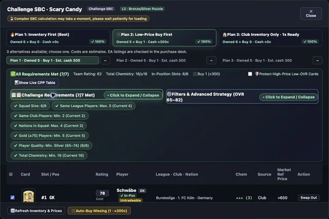
Task: Click Total Chemistry Min. 16 chip
Action: 49,155
